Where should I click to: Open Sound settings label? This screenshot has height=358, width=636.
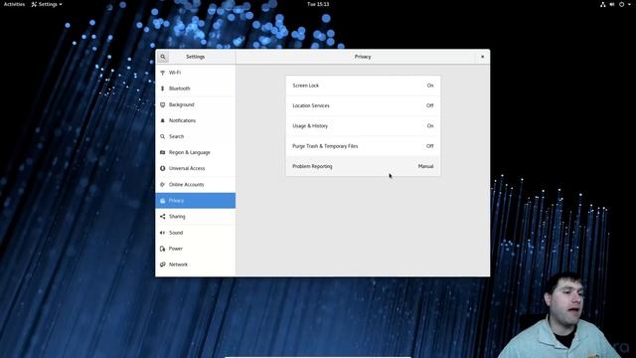(x=176, y=233)
